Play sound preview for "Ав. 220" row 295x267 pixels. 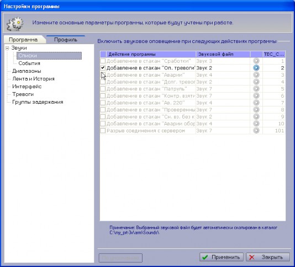click(256, 103)
